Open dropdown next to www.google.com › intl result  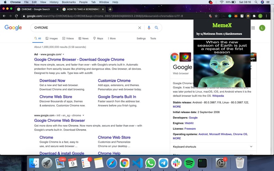coord(83,115)
